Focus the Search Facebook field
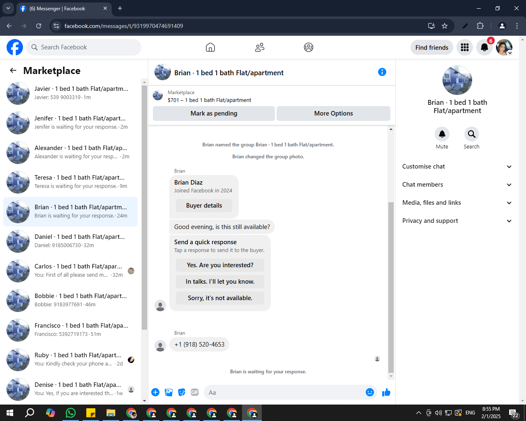 click(x=84, y=47)
